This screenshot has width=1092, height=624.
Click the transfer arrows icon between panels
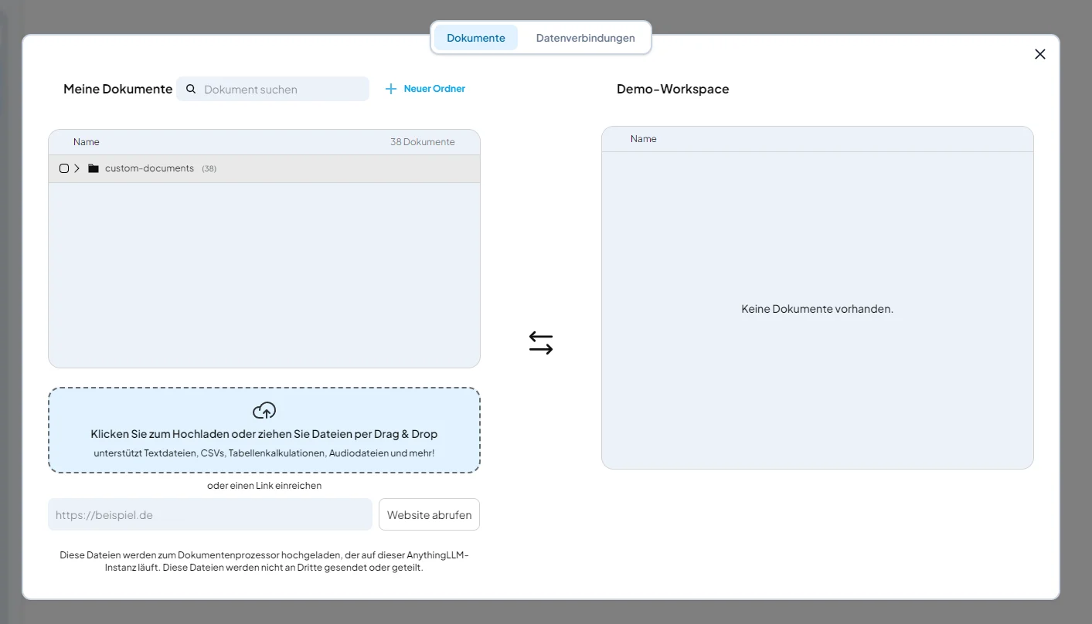[x=541, y=343]
